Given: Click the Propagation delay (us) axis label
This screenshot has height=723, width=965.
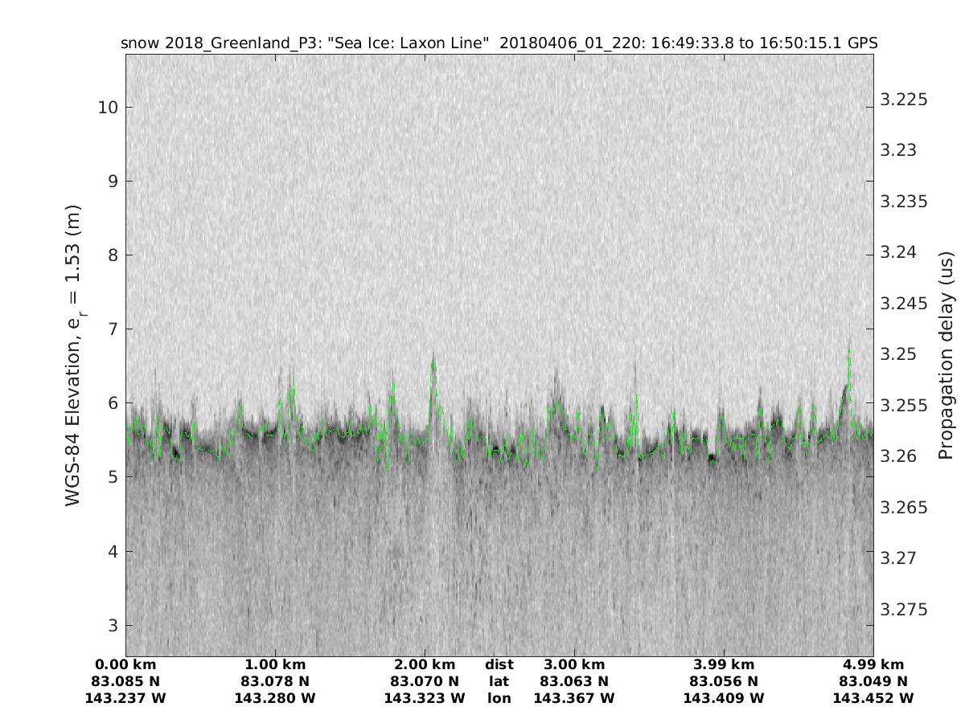Looking at the screenshot, I should (946, 355).
